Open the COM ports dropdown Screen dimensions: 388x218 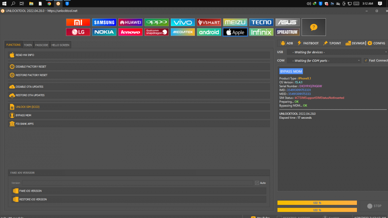coord(324,61)
